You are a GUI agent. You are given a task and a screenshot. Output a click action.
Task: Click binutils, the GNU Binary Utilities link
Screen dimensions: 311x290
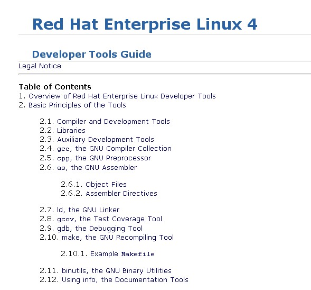(x=116, y=271)
